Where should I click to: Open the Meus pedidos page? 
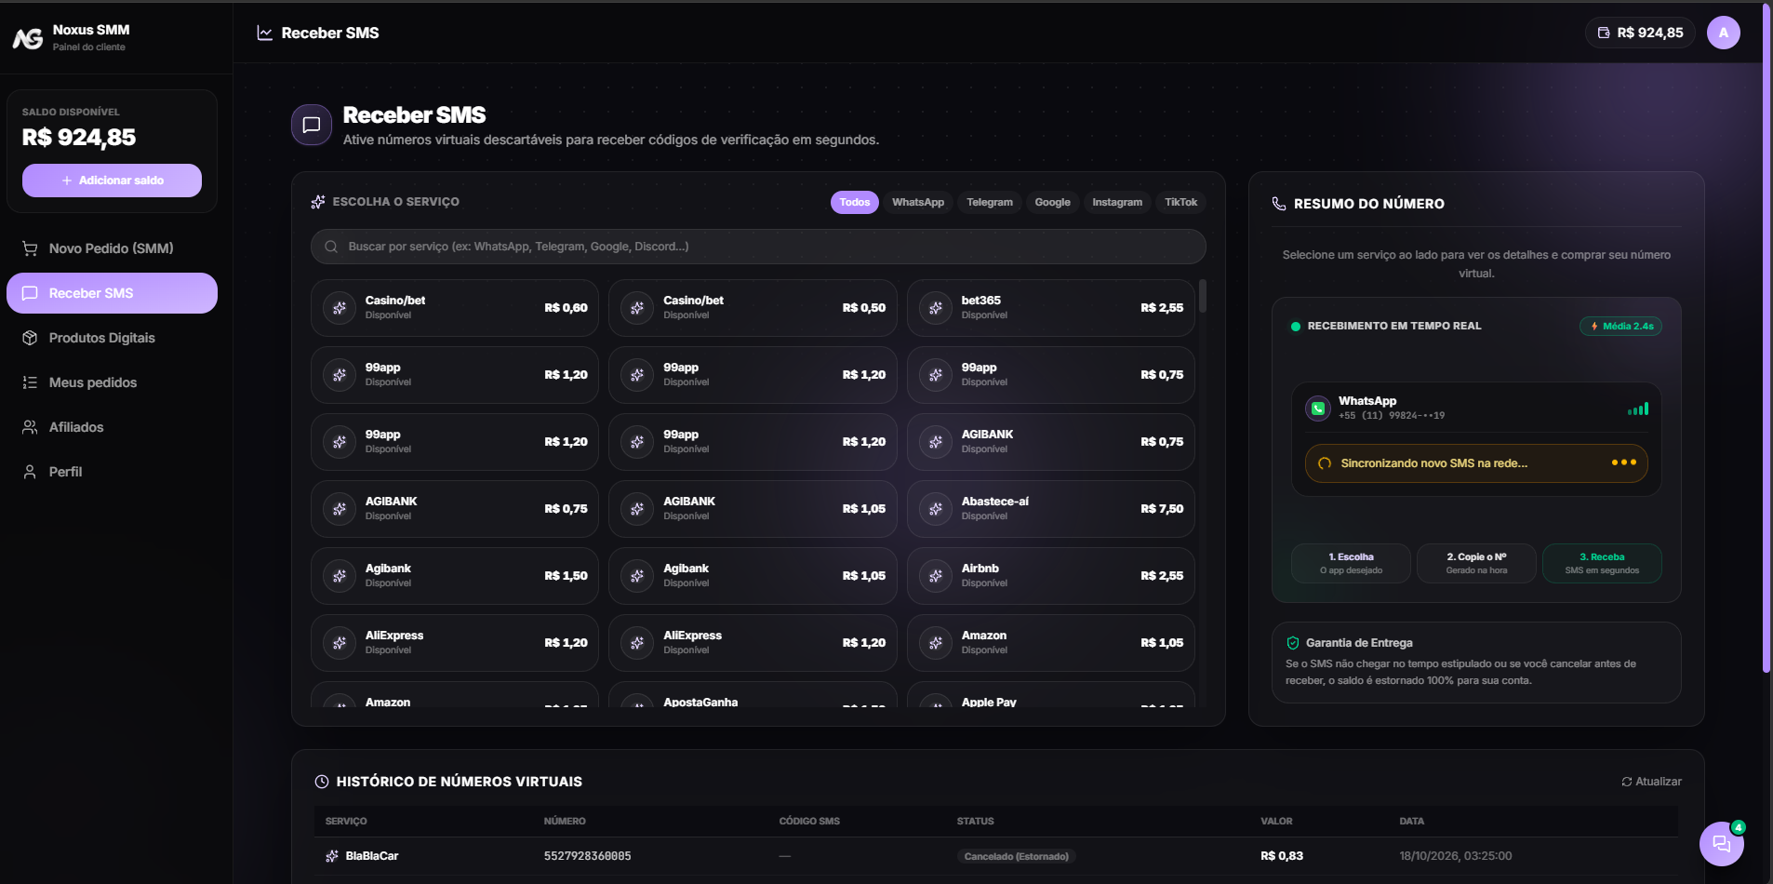point(112,382)
